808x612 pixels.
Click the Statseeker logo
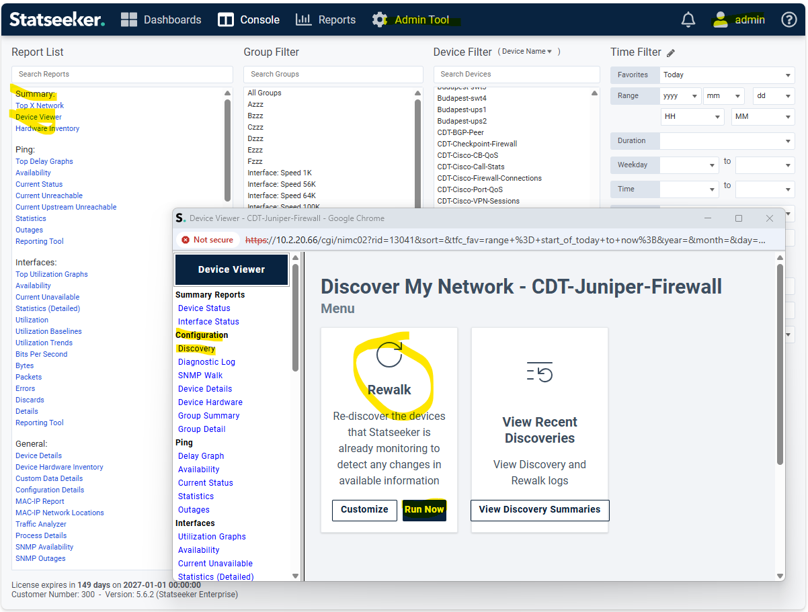tap(57, 19)
